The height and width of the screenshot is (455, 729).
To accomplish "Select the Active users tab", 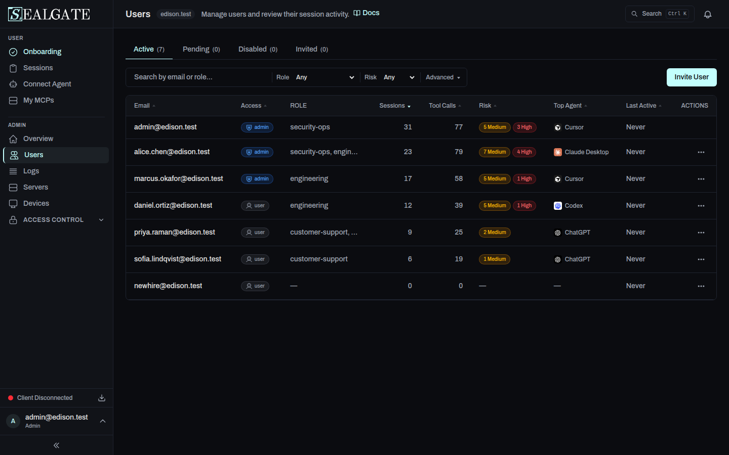I will tap(149, 49).
